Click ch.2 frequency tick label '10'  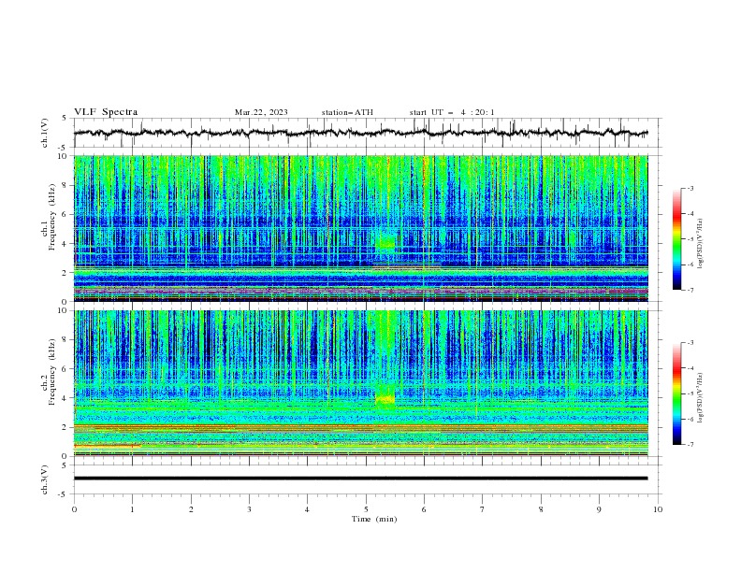(63, 310)
